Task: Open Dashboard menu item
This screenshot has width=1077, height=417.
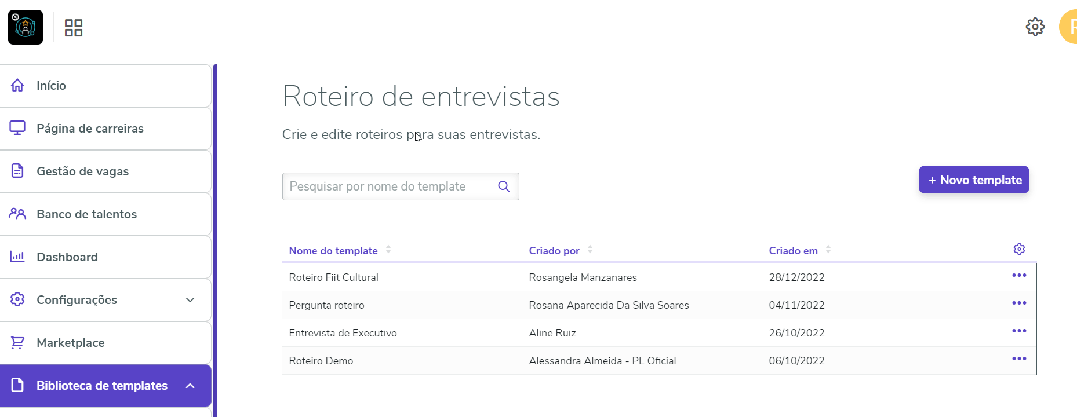Action: point(105,257)
